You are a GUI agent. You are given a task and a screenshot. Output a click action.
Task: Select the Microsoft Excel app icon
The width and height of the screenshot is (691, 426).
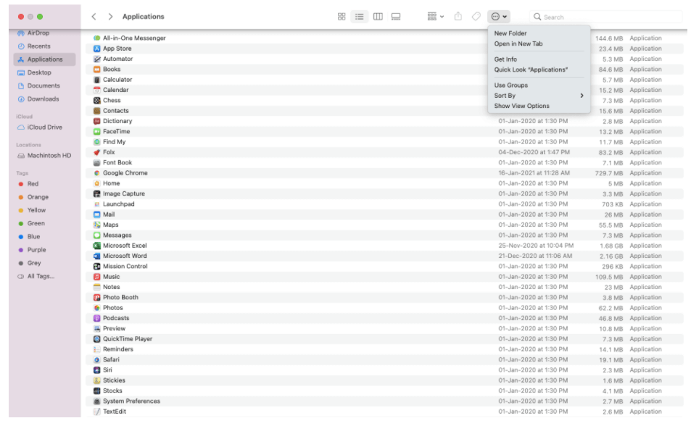tap(97, 246)
